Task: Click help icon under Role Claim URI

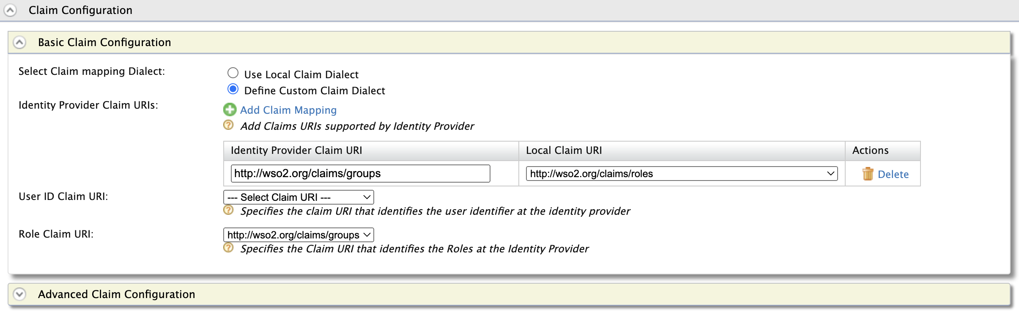Action: pyautogui.click(x=228, y=248)
